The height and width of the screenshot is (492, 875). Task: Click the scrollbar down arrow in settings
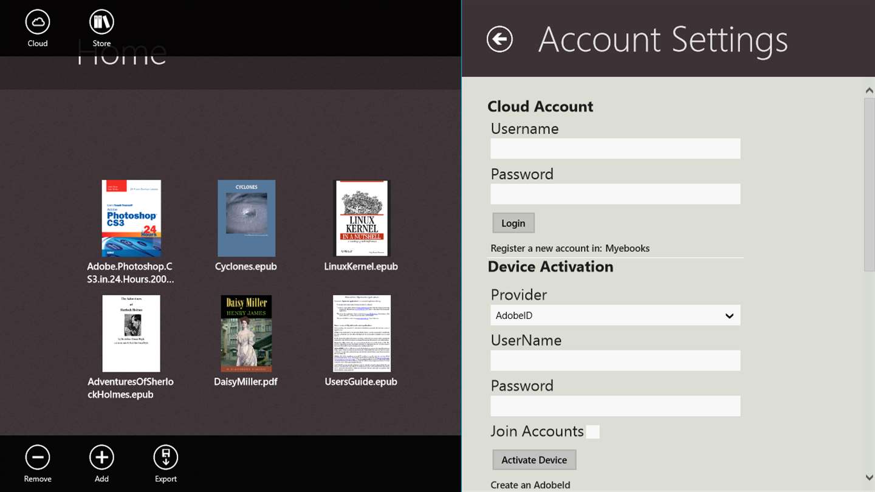pyautogui.click(x=869, y=478)
